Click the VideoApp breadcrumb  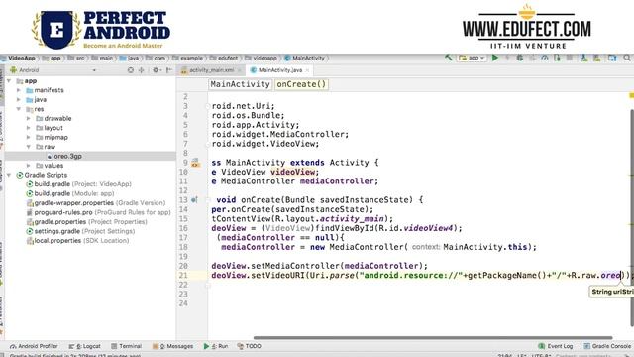(x=22, y=58)
